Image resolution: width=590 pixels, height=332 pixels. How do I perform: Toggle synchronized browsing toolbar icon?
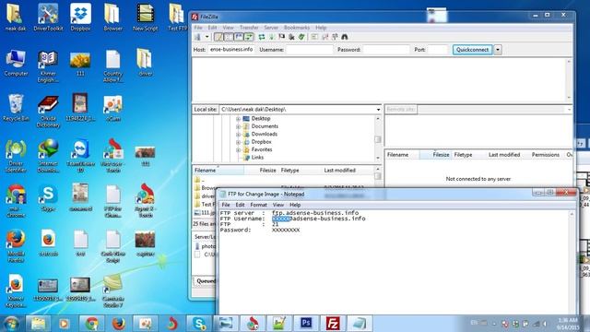pos(335,37)
